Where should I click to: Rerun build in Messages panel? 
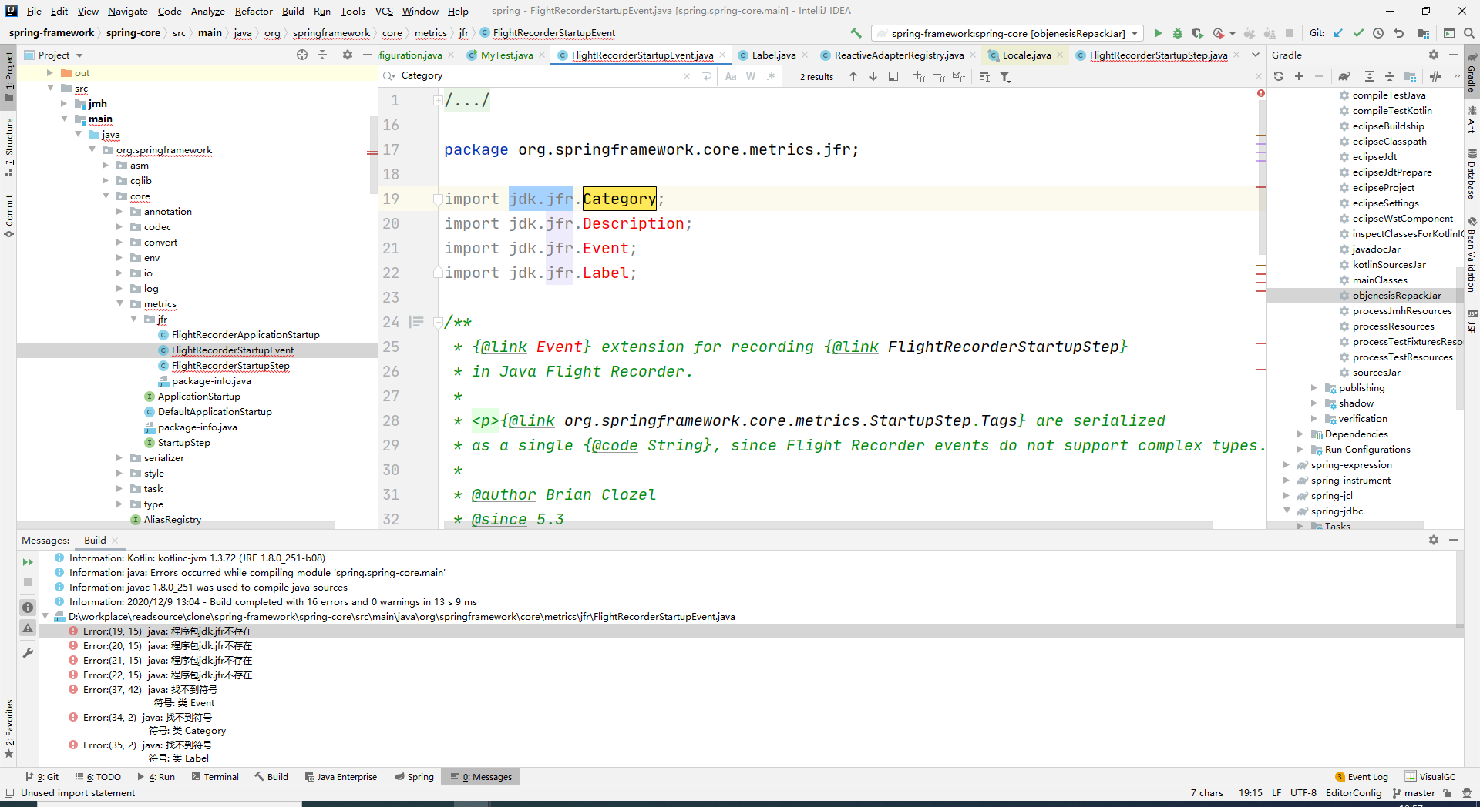(x=28, y=562)
